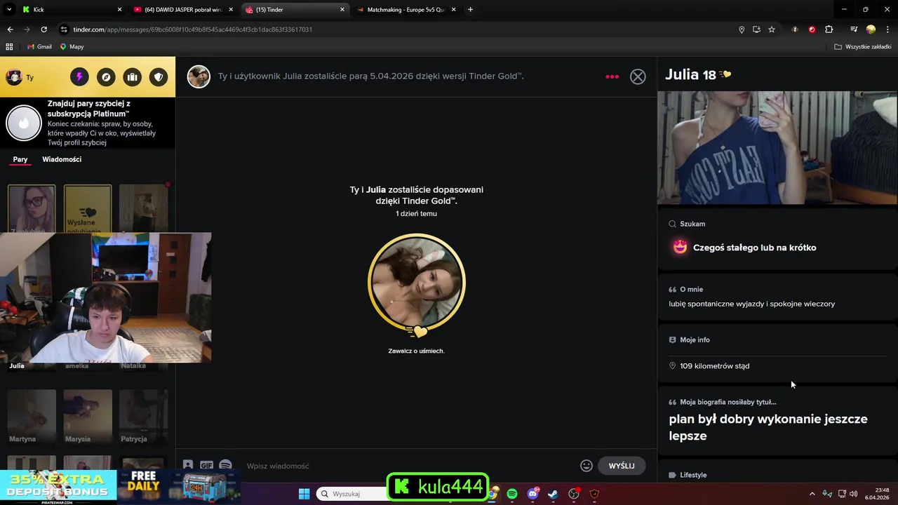
Task: Click the Julia 18 profile name
Action: click(690, 75)
